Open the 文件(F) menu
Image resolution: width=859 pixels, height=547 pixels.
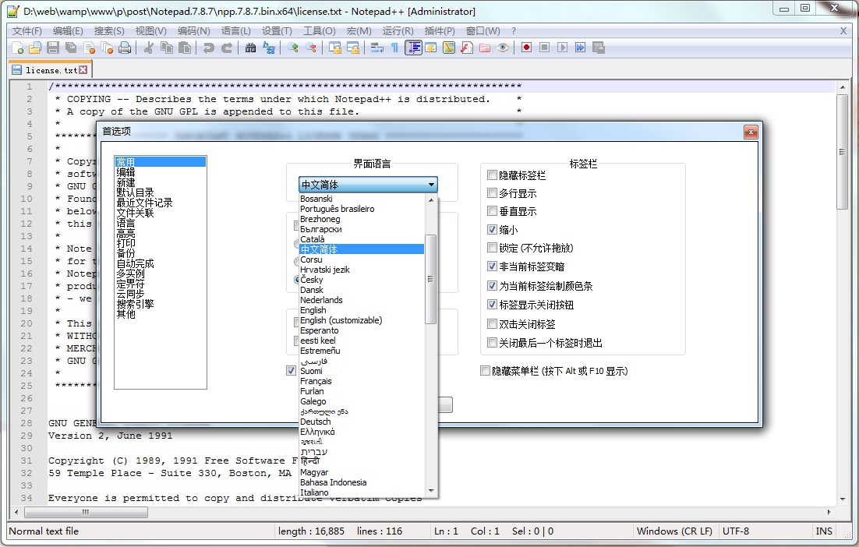(27, 30)
